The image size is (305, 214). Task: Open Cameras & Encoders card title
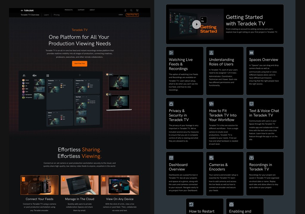point(218,167)
